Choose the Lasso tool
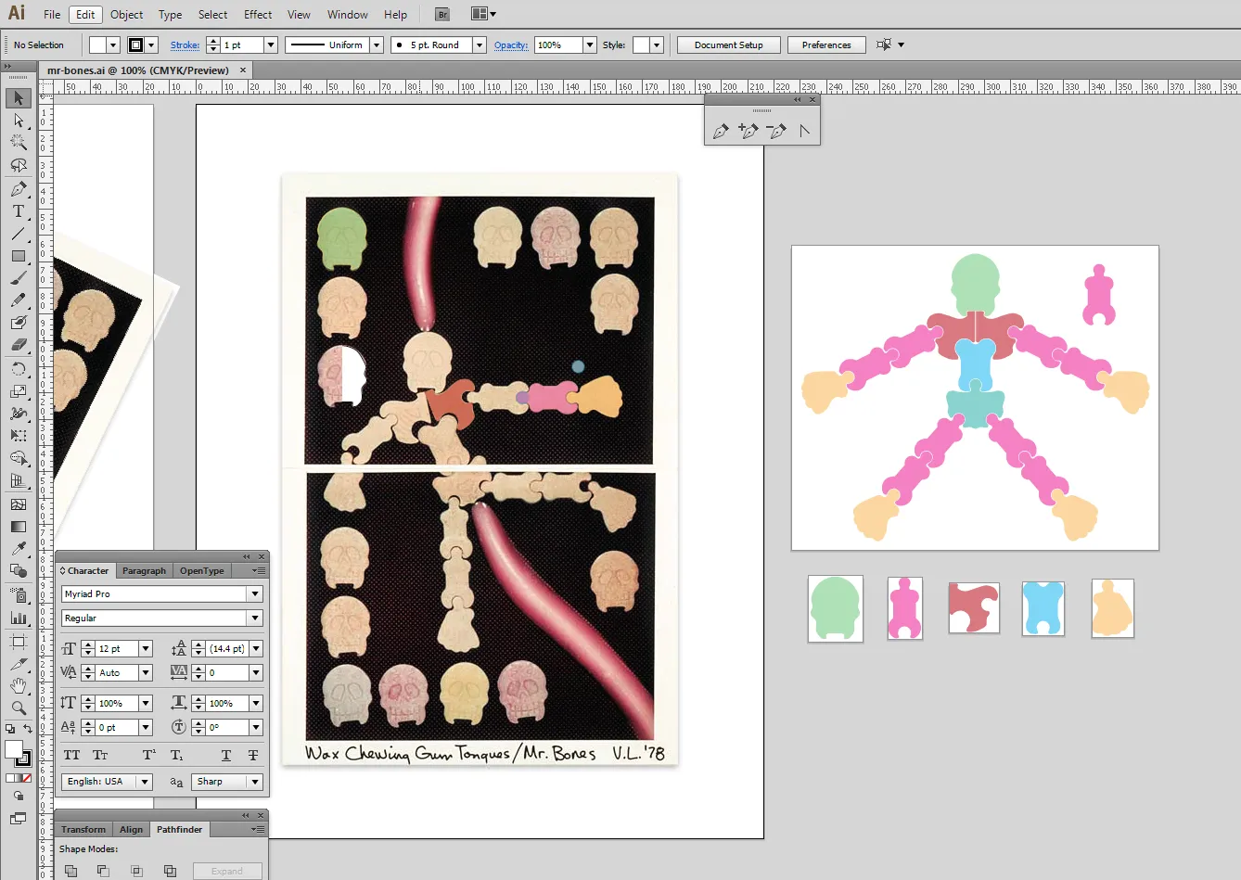 [19, 165]
